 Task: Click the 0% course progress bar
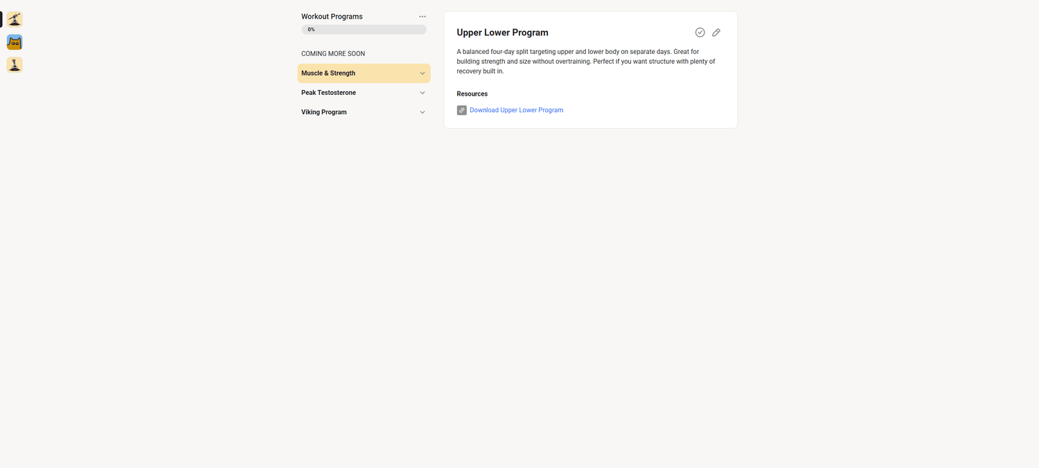click(364, 30)
